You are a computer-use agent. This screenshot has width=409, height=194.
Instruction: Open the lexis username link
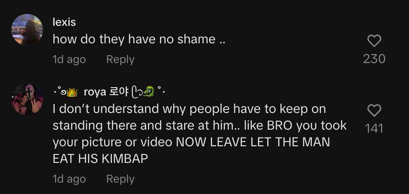(64, 22)
